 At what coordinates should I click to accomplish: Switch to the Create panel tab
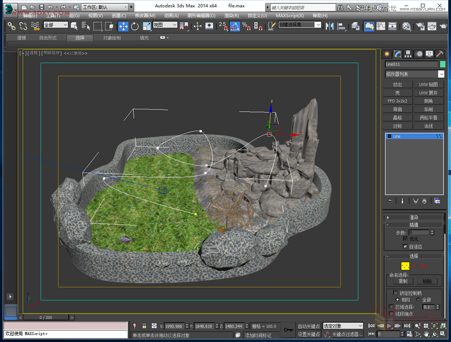coord(387,54)
